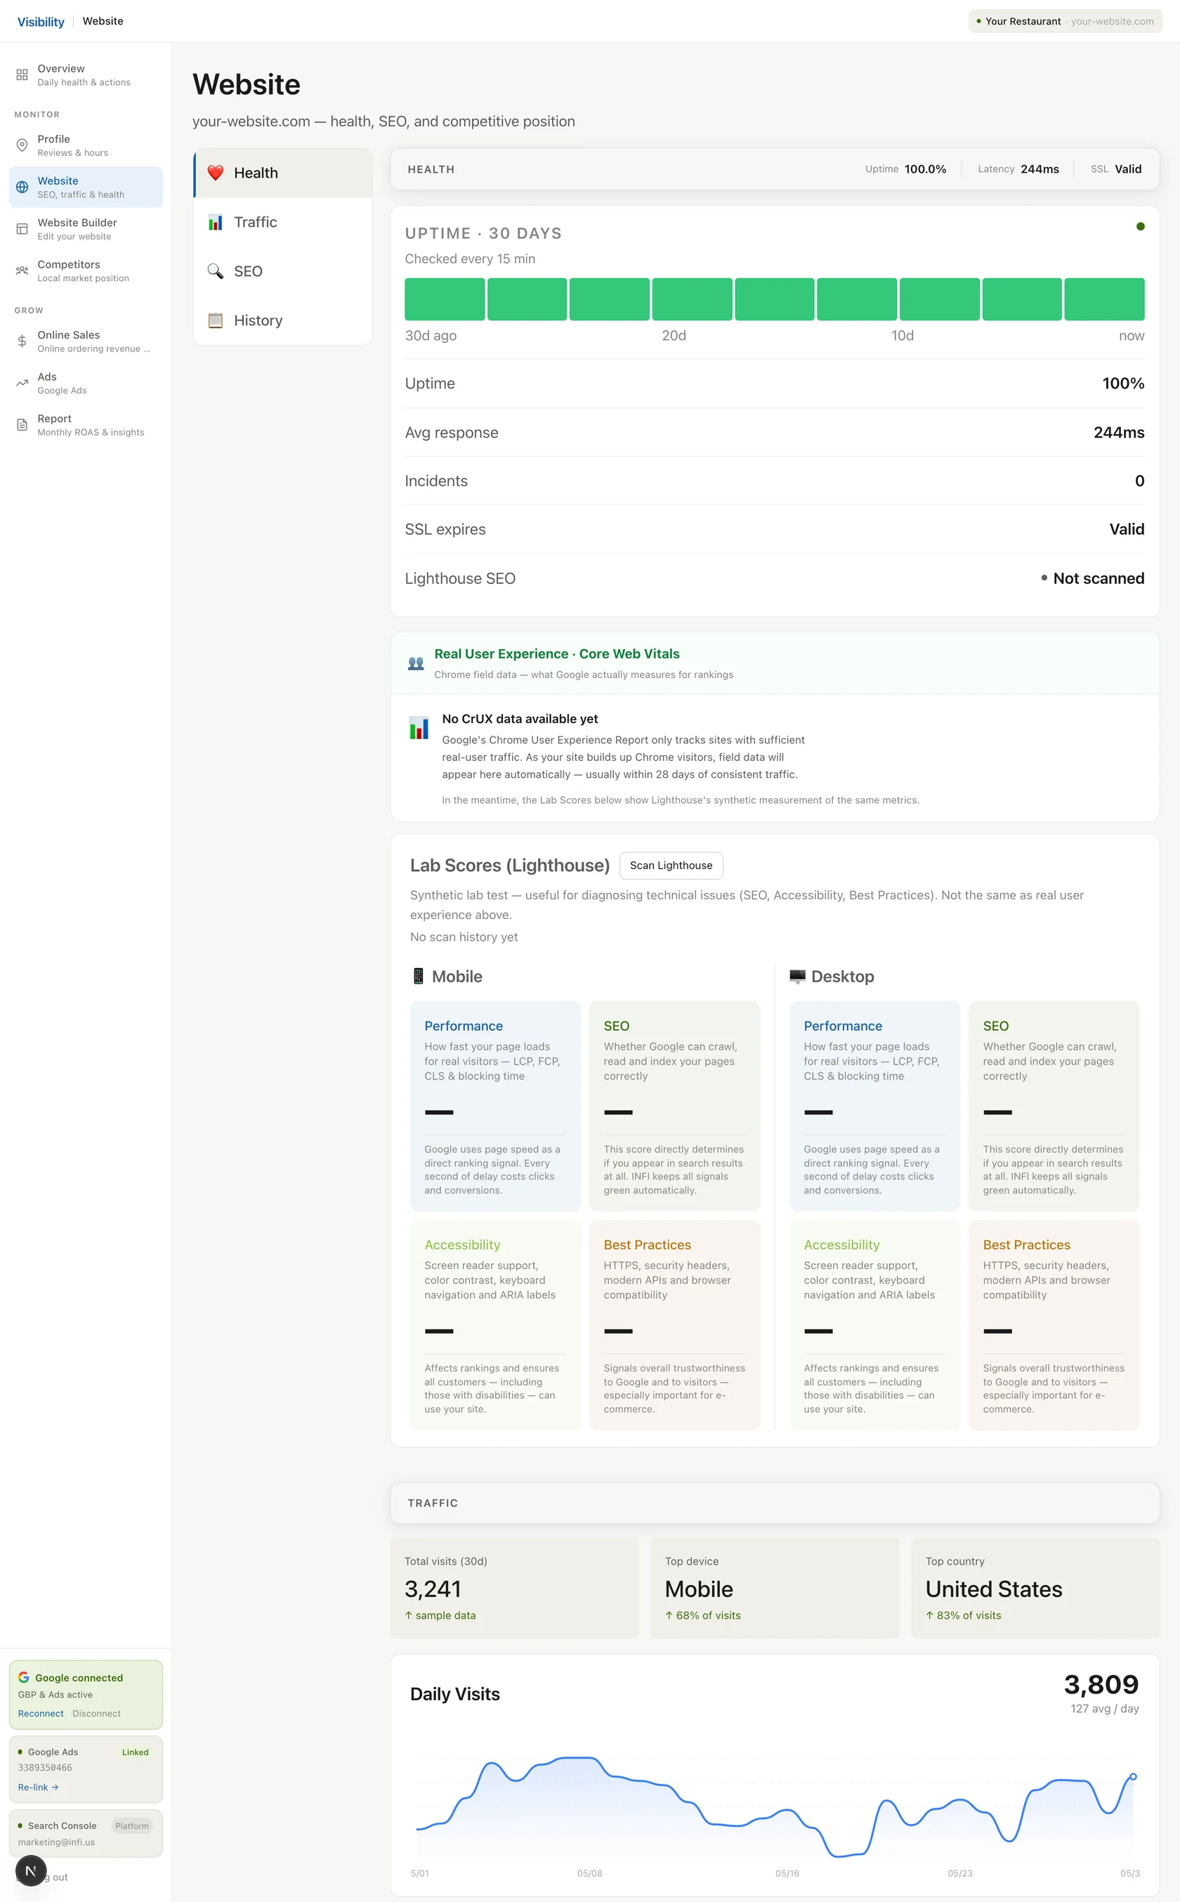
Task: Click Uptime 100.0% in Health header
Action: click(x=905, y=169)
